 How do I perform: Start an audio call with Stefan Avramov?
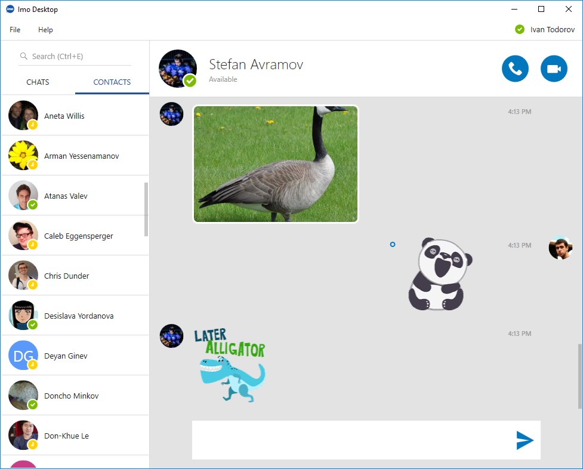pos(515,68)
